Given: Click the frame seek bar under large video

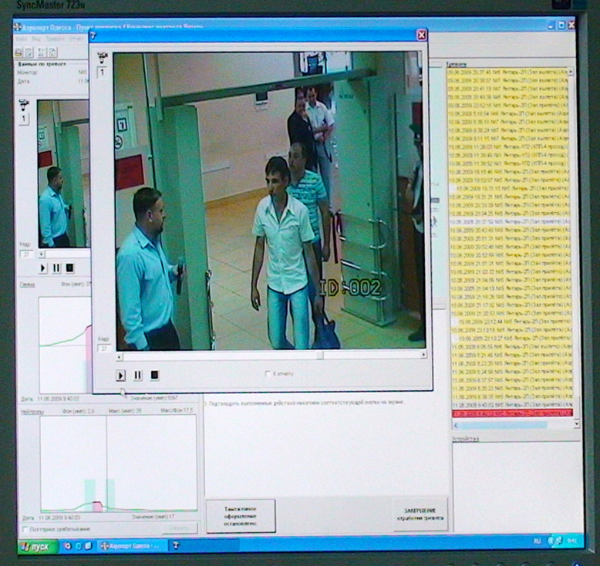Looking at the screenshot, I should point(270,355).
